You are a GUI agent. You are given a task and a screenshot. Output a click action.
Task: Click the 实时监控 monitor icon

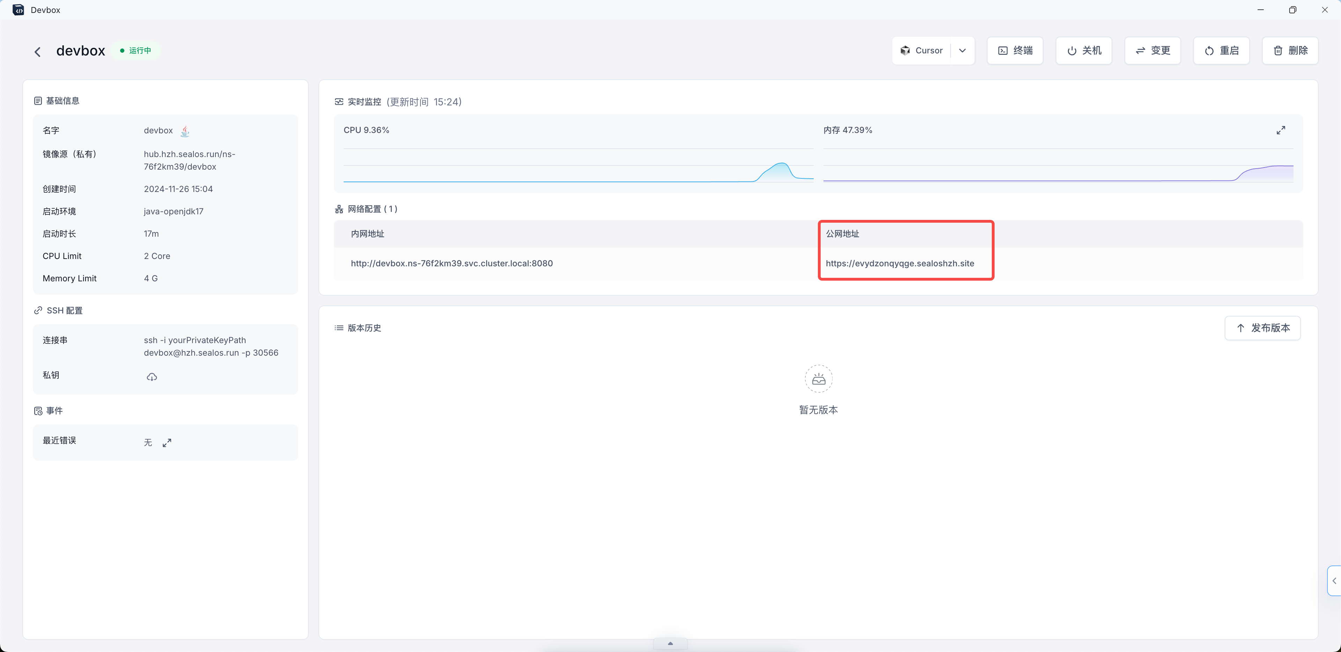pos(339,102)
